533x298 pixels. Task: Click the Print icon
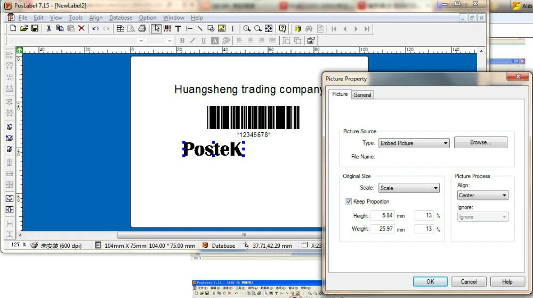(x=142, y=29)
